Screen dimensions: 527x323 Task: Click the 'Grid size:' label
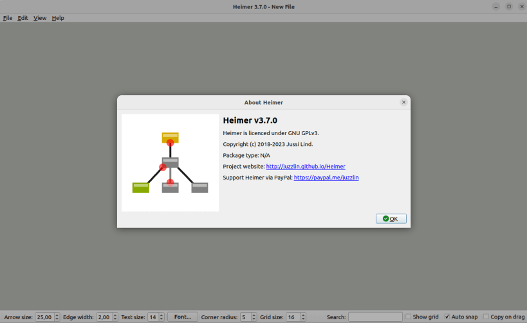pos(272,317)
